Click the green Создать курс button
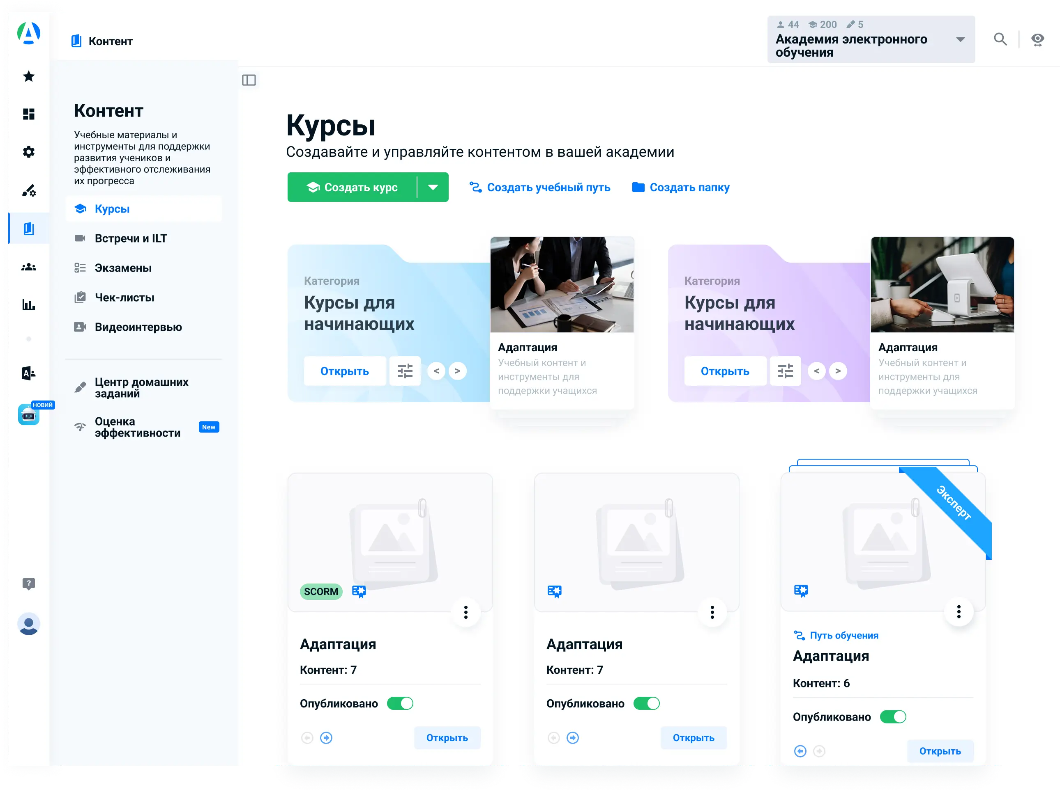 [352, 187]
